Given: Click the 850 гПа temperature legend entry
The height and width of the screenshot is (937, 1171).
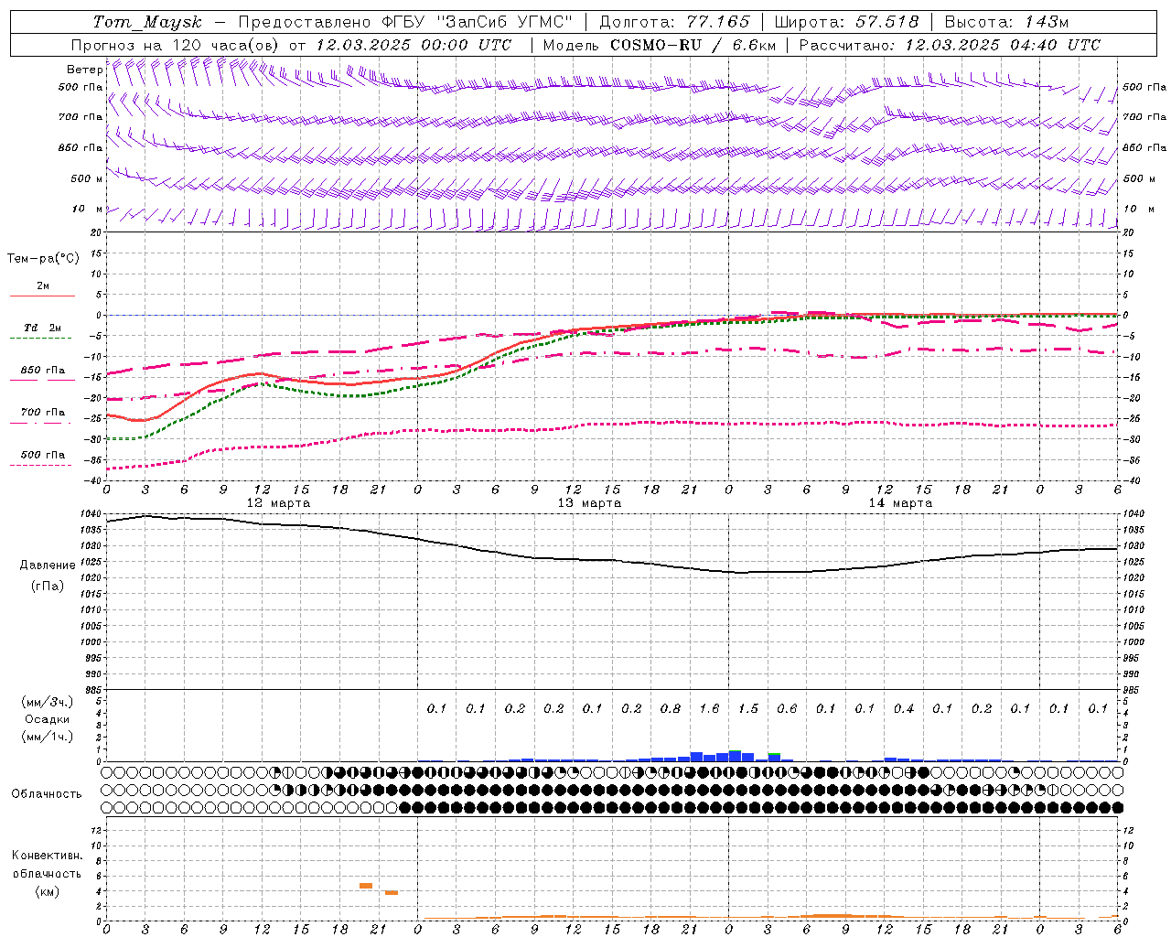Looking at the screenshot, I should pos(43,371).
